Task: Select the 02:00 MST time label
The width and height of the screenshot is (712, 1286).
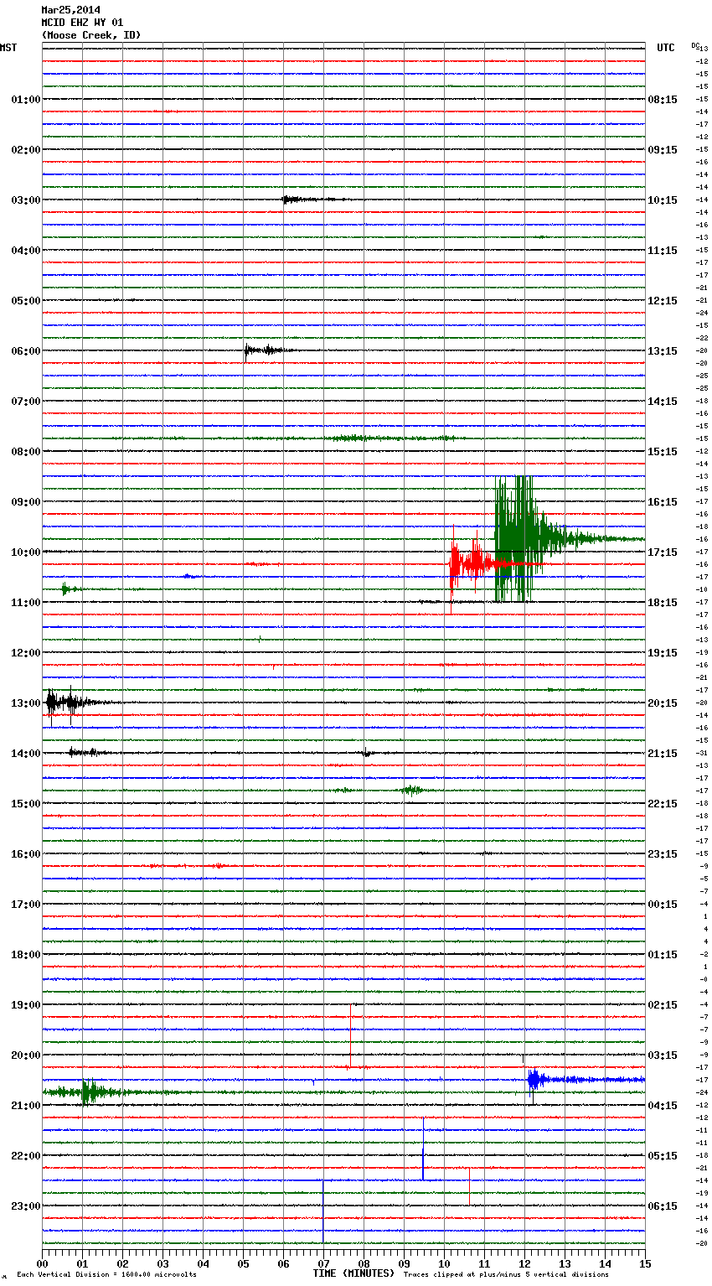Action: coord(25,150)
